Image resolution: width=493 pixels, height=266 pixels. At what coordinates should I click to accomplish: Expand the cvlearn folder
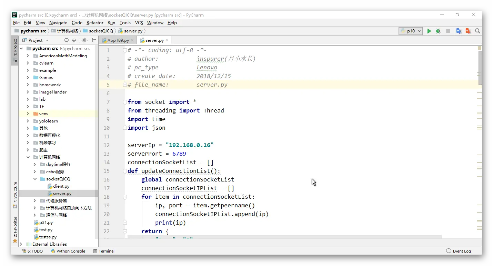pos(28,63)
